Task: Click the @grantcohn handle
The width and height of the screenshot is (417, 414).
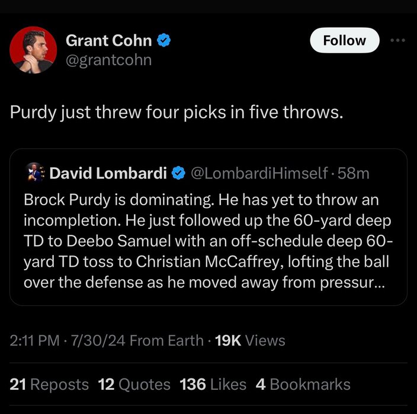Action: pyautogui.click(x=108, y=60)
